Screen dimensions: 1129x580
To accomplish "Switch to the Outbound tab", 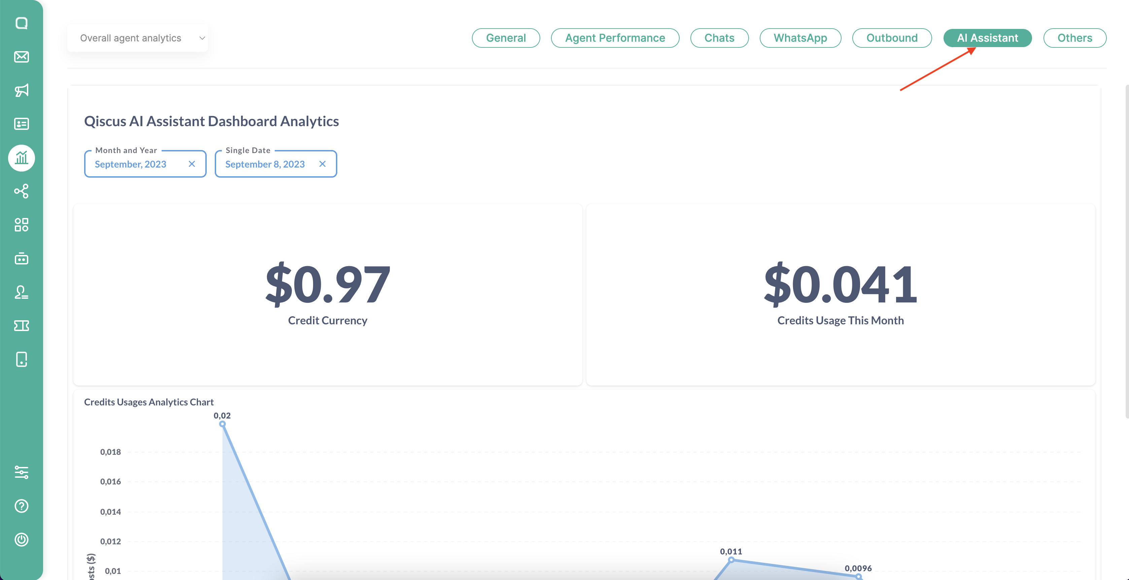I will [x=892, y=38].
